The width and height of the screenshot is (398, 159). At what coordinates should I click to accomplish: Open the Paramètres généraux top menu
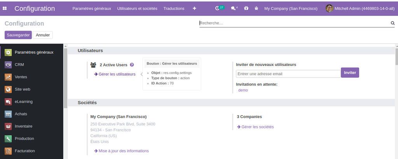(91, 8)
